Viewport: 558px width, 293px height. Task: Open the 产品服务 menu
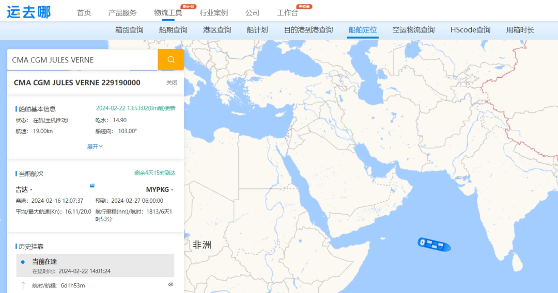122,13
